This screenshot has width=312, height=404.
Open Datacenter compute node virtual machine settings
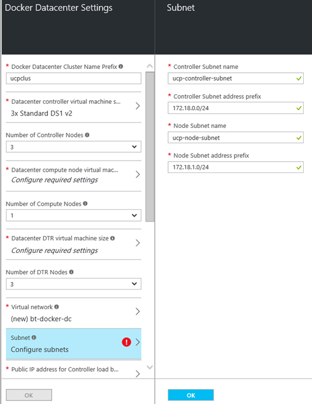point(73,175)
